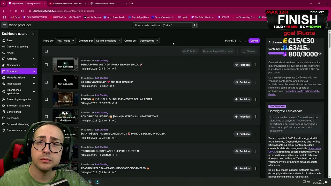Open Beneficenza in the sidebar

click(14, 112)
